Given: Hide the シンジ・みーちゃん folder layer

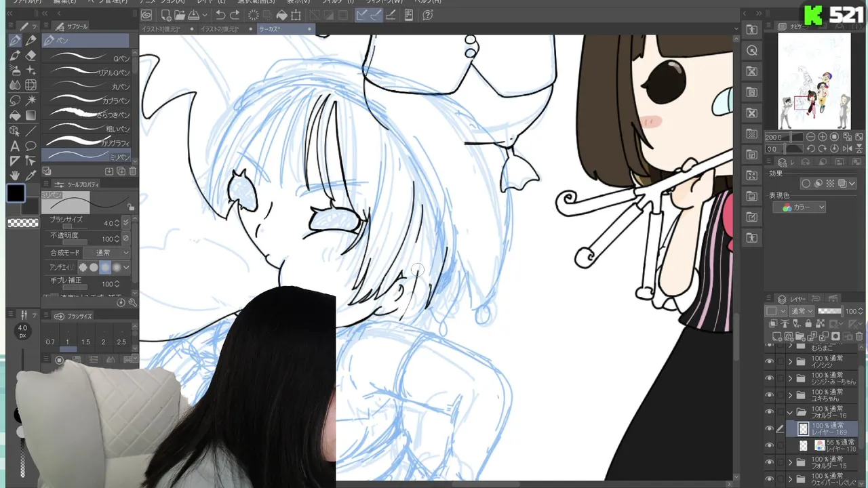Looking at the screenshot, I should (x=769, y=378).
